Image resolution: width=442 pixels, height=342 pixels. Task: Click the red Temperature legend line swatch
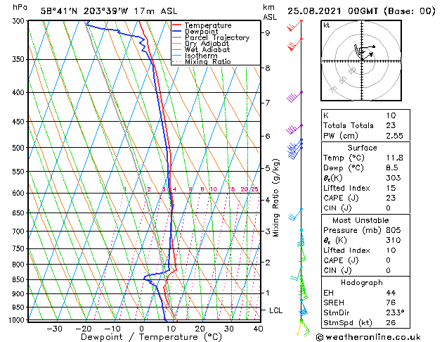tap(177, 25)
